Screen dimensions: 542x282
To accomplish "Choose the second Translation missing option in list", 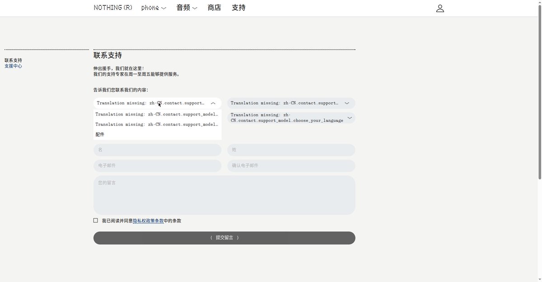I will 157,125.
